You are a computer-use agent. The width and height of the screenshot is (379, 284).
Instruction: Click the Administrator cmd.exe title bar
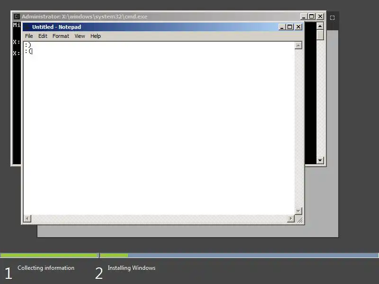169,17
